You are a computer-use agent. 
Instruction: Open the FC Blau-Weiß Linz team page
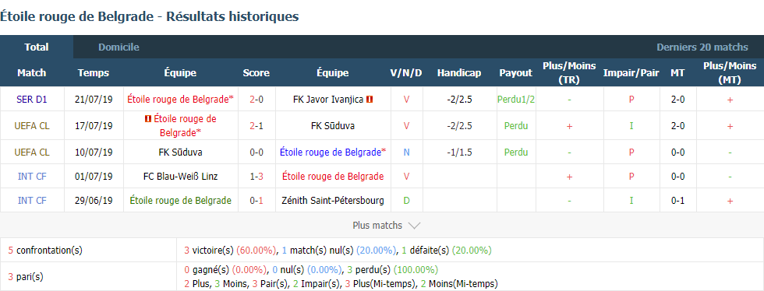(x=180, y=176)
